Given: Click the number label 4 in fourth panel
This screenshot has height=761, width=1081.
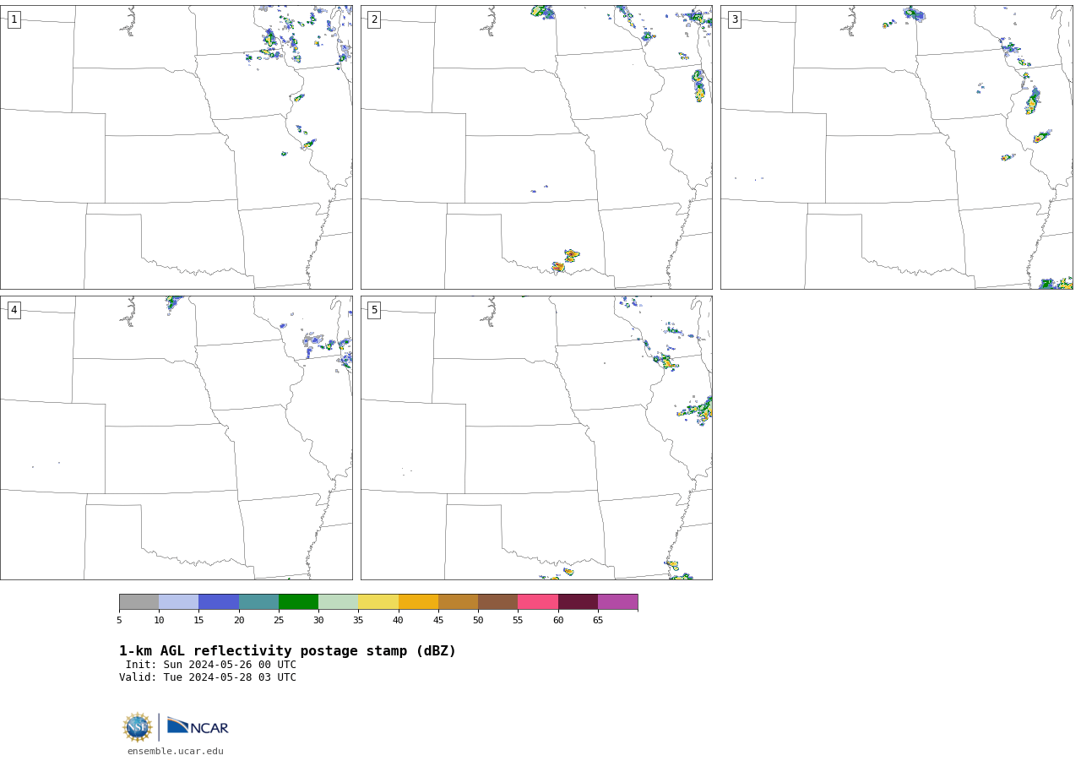Looking at the screenshot, I should tap(14, 310).
